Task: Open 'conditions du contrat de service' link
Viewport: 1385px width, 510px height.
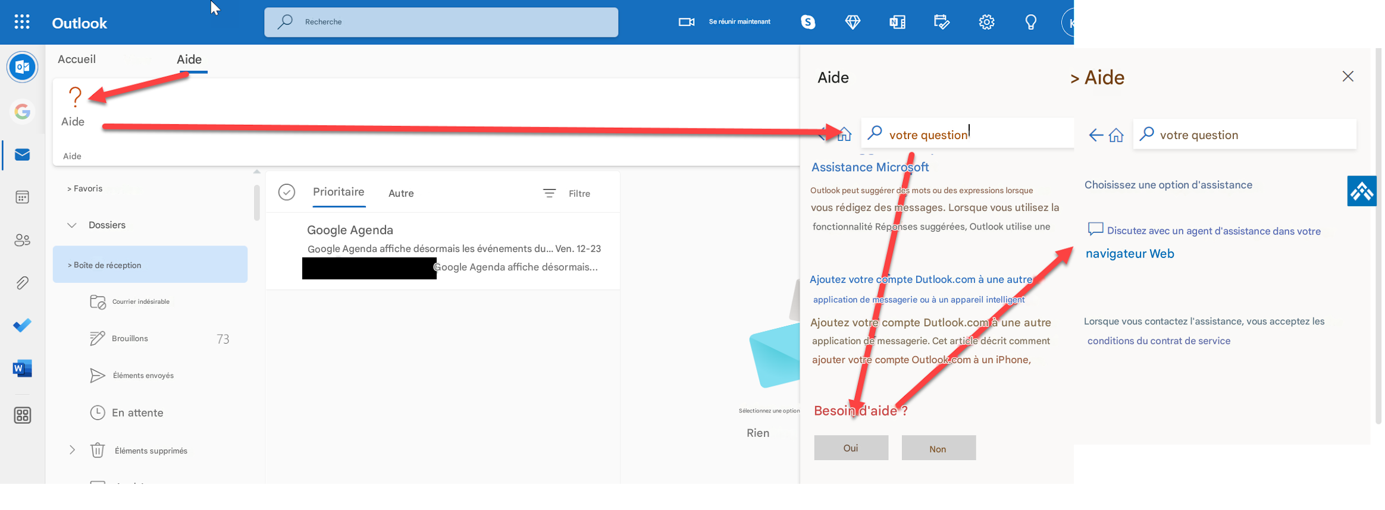Action: tap(1158, 341)
